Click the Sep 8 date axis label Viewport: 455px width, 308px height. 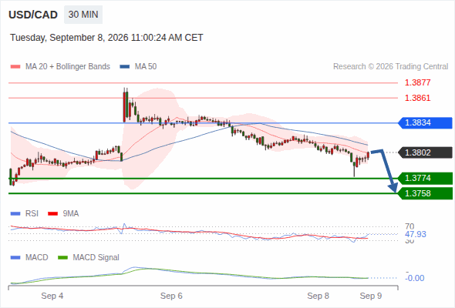click(x=318, y=296)
